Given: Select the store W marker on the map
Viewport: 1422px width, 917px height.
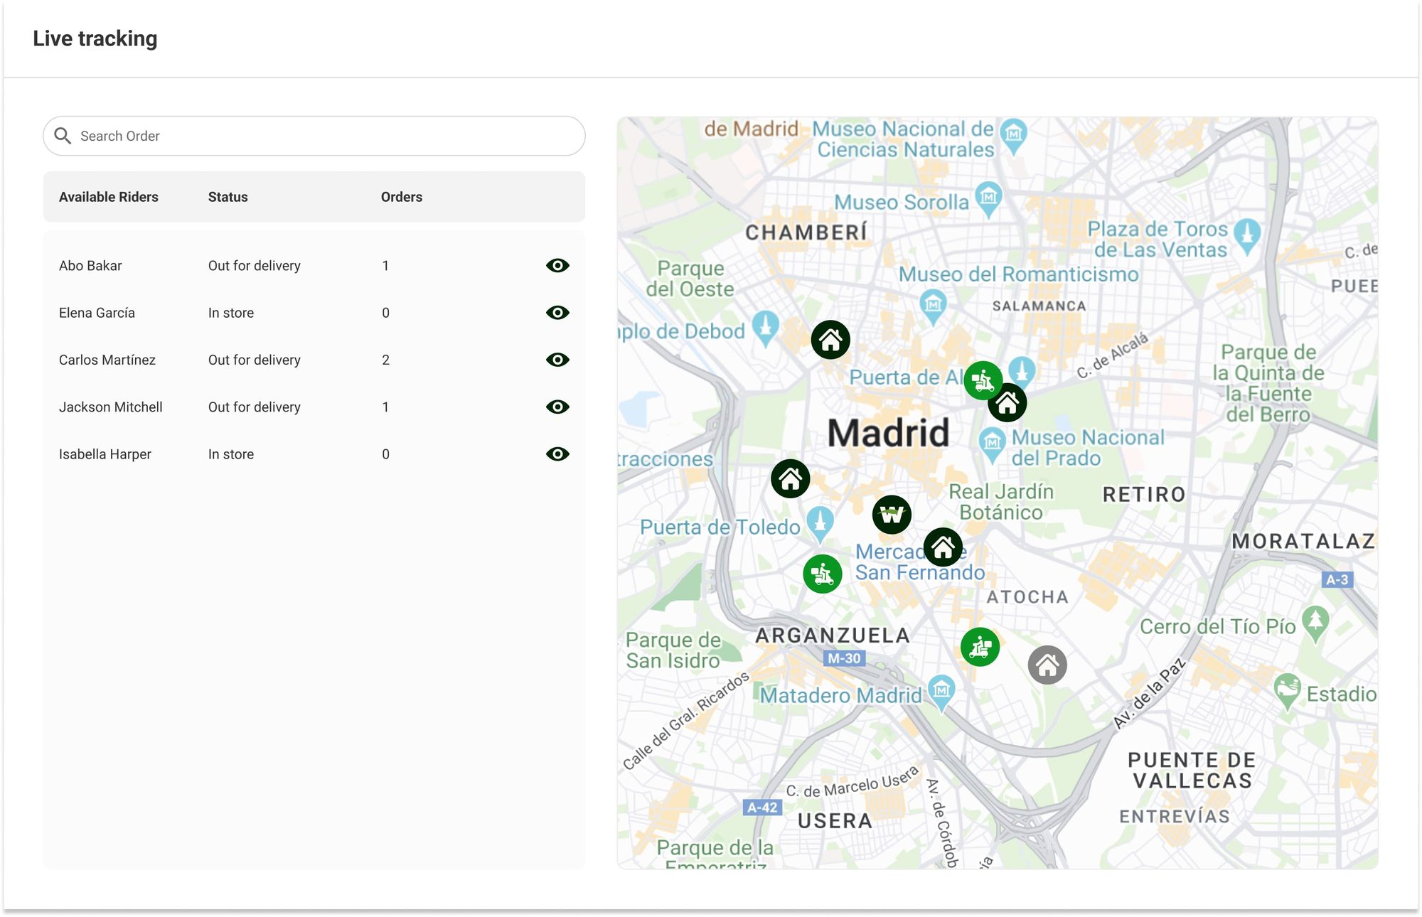Looking at the screenshot, I should click(892, 515).
